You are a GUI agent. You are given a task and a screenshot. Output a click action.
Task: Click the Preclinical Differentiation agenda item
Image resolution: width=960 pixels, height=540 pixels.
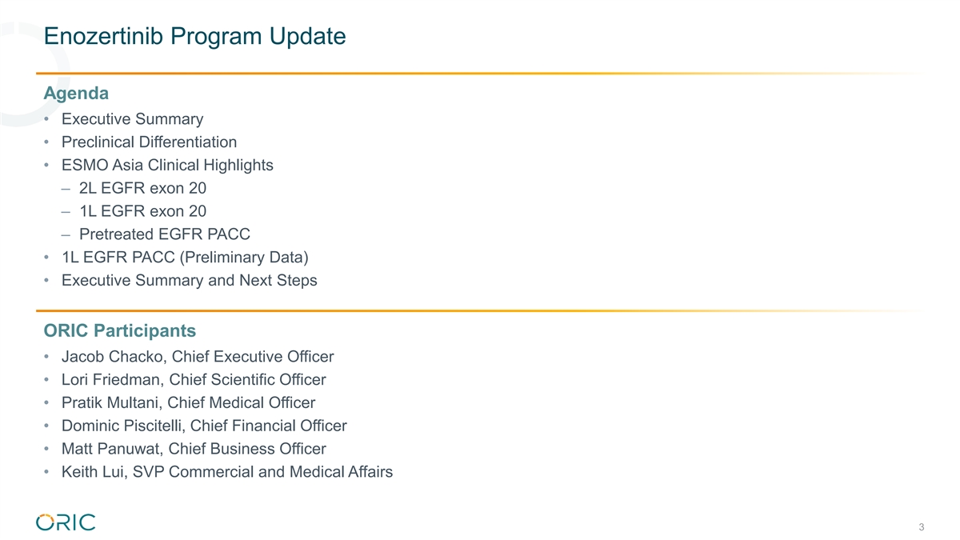pos(149,142)
